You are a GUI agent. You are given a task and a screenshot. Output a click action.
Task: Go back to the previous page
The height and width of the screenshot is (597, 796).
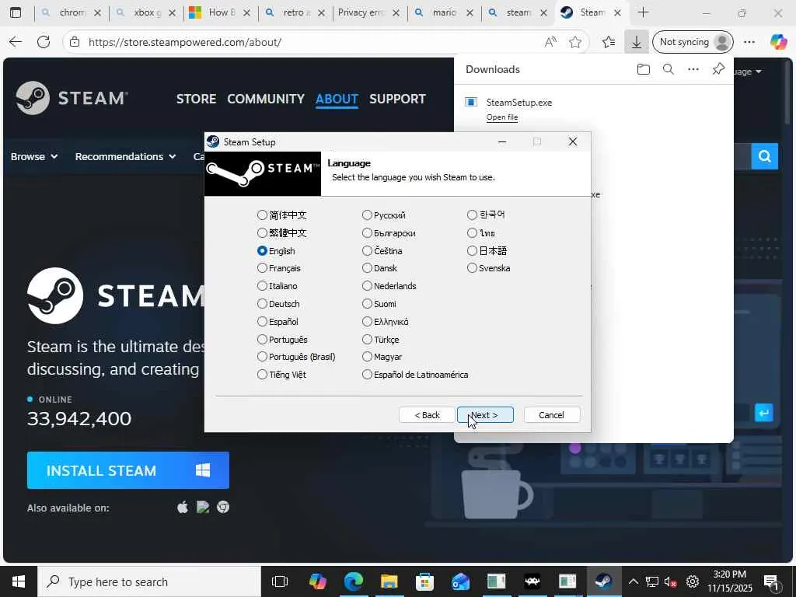16,42
